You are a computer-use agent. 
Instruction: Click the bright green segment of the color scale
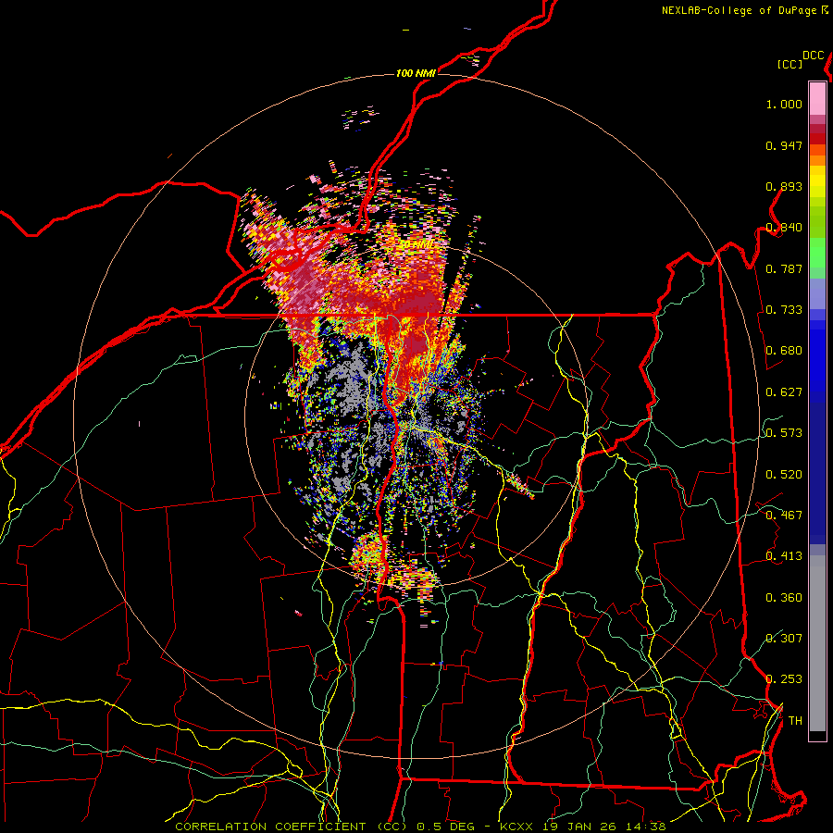pos(817,253)
